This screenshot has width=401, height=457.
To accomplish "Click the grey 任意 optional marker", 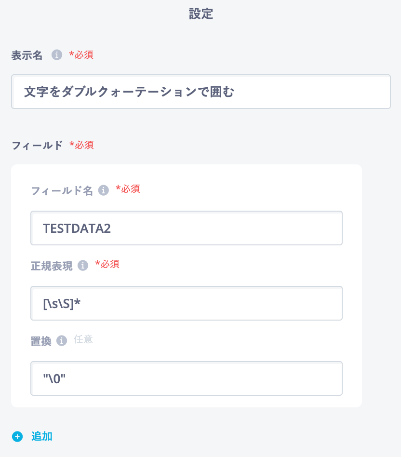I will click(83, 339).
